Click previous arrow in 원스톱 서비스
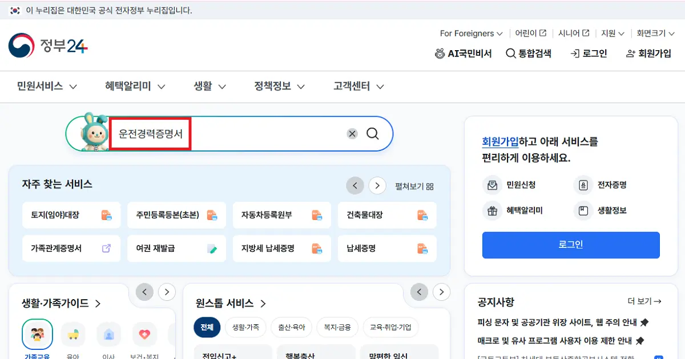This screenshot has height=359, width=685. click(x=420, y=292)
